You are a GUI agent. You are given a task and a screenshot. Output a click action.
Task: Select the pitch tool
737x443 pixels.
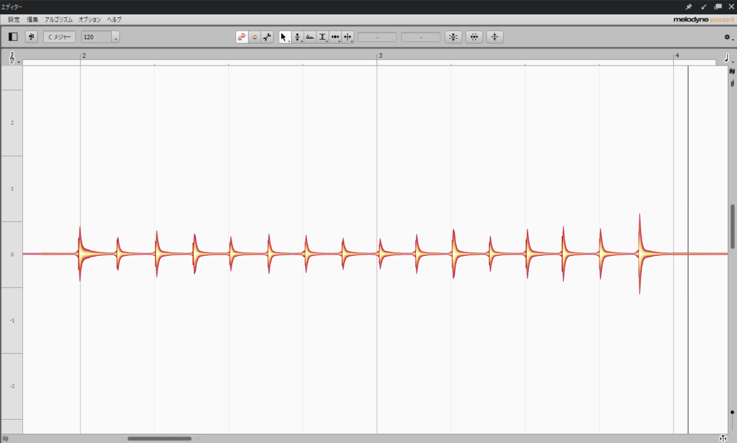click(297, 37)
